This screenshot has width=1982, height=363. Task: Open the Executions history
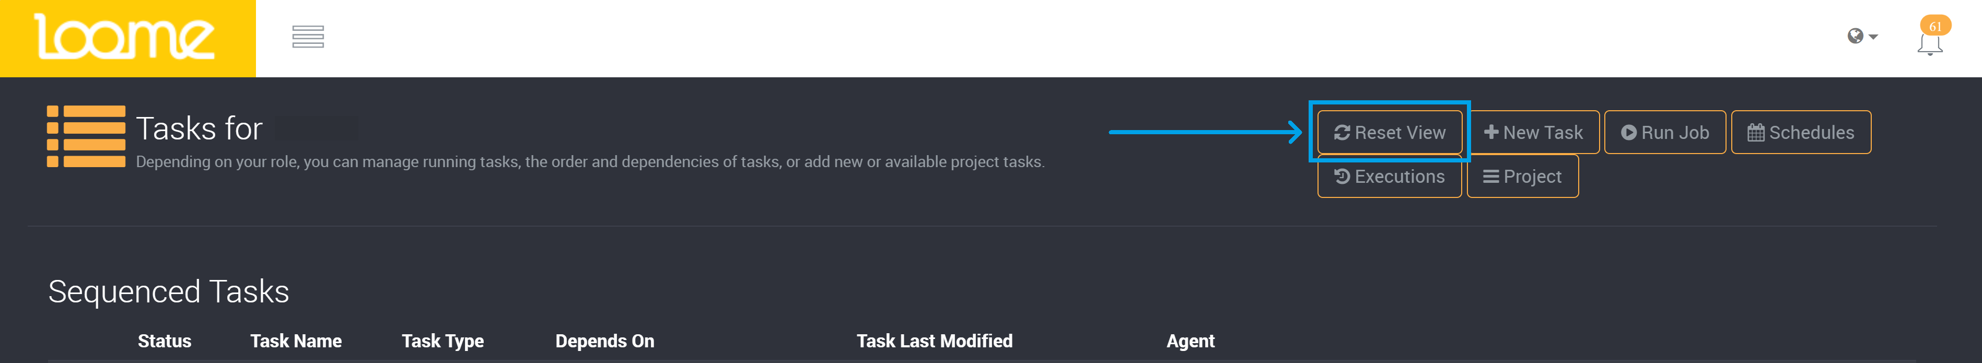[x=1389, y=176]
